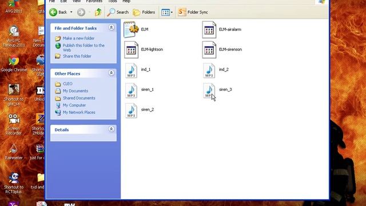
Task: Select the ELM settings file icon
Action: (131, 29)
